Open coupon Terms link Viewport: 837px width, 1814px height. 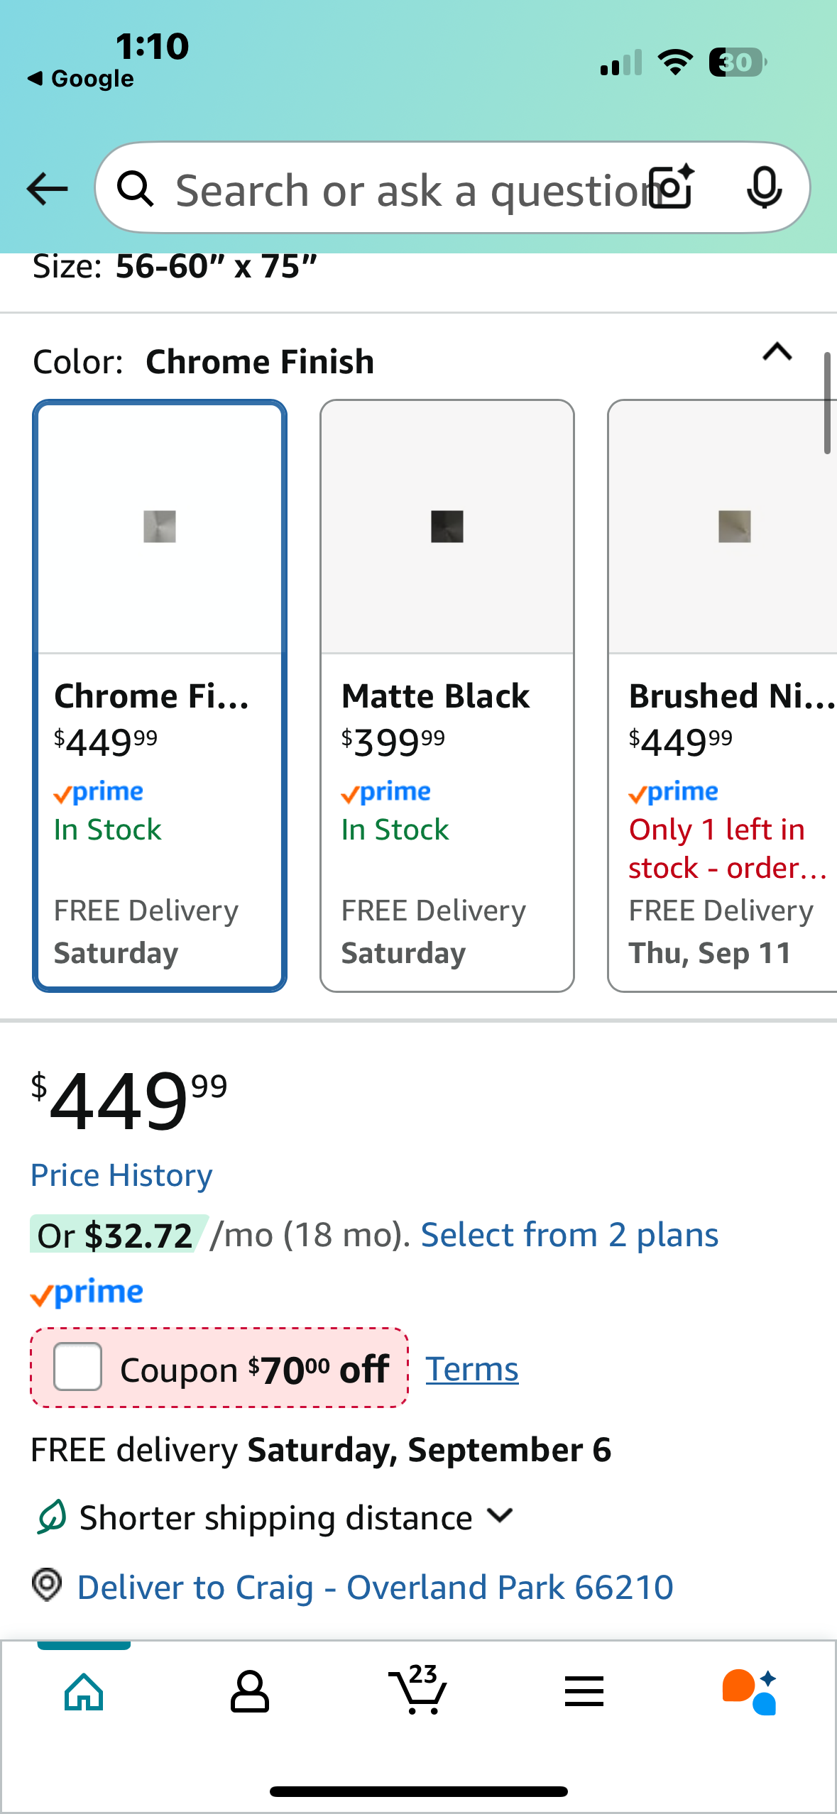coord(472,1368)
